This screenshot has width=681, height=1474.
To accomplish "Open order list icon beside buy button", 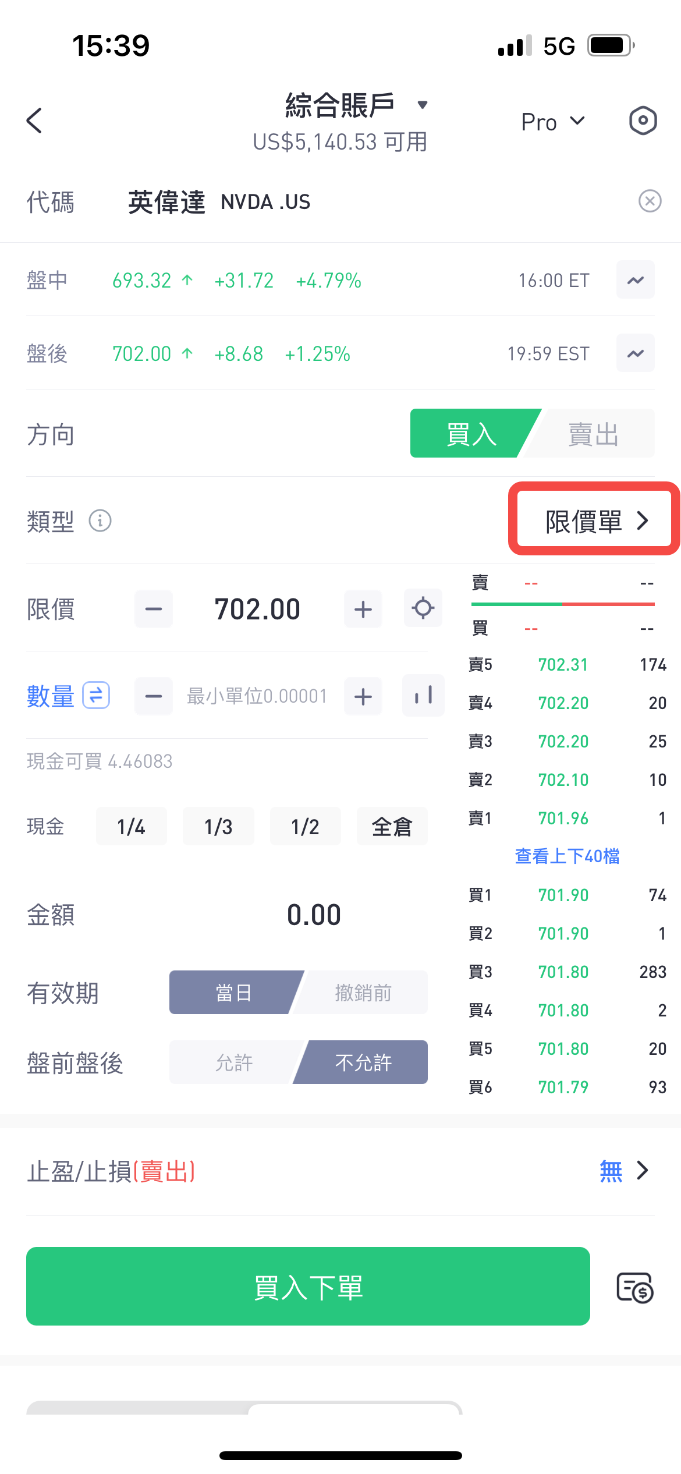I will [x=634, y=1287].
